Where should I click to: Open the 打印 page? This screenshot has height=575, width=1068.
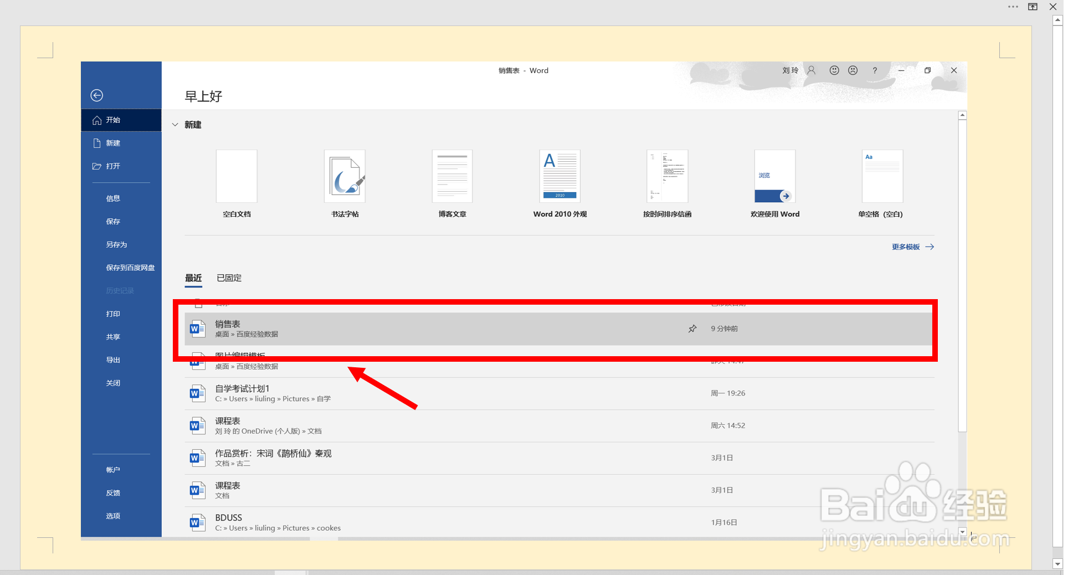tap(121, 314)
